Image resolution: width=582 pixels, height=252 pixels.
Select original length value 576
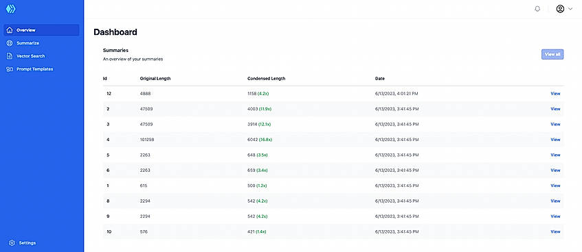click(x=144, y=231)
